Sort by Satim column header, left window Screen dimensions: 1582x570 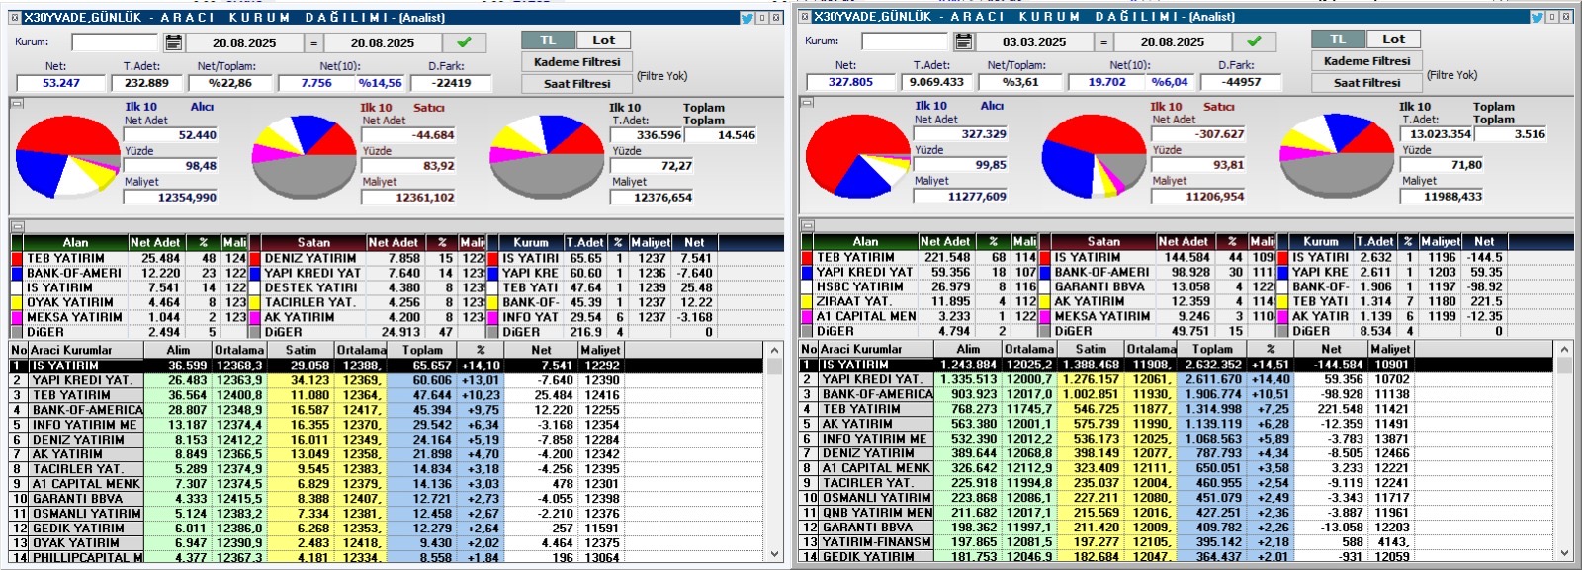(x=301, y=350)
